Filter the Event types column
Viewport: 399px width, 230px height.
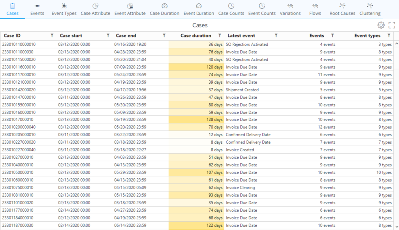pyautogui.click(x=389, y=36)
